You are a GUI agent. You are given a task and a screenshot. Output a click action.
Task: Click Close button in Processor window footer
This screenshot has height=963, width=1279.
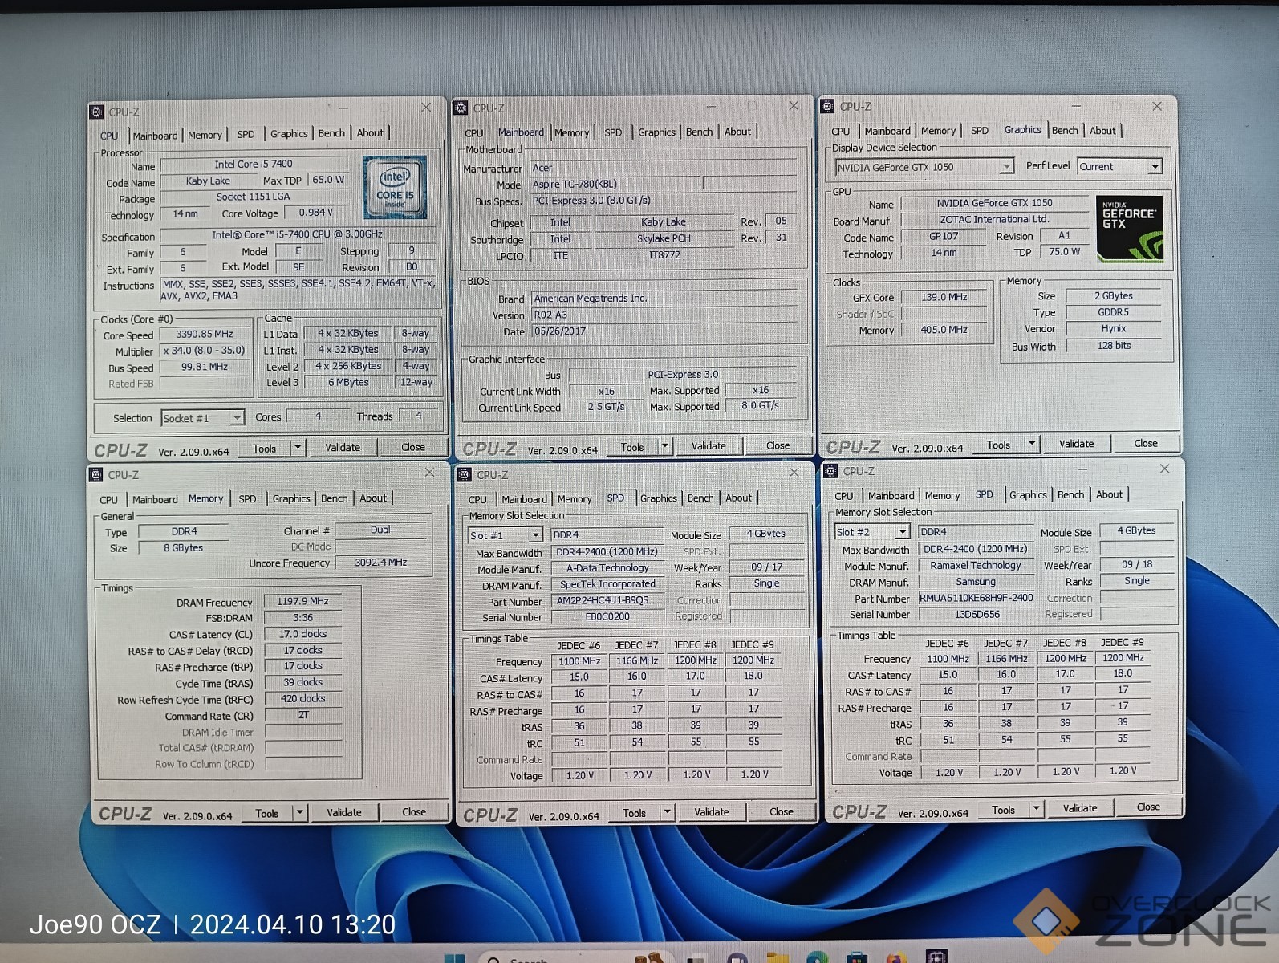(x=413, y=448)
